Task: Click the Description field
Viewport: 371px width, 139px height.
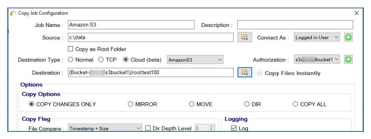Action: [x=295, y=25]
